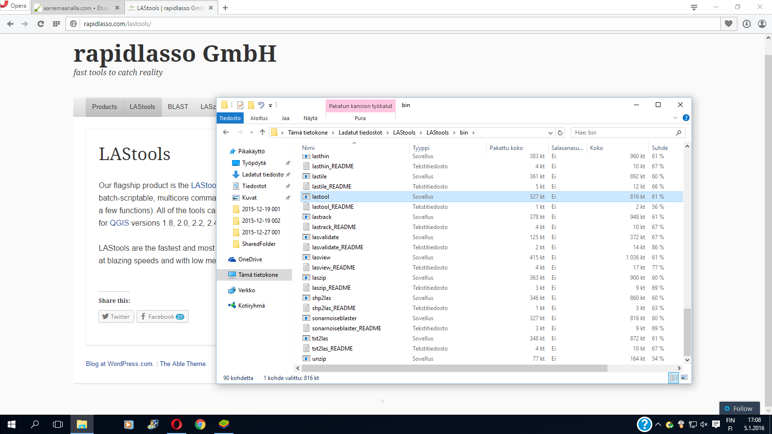Select Verkko in navigation pane
The height and width of the screenshot is (434, 772).
click(247, 290)
